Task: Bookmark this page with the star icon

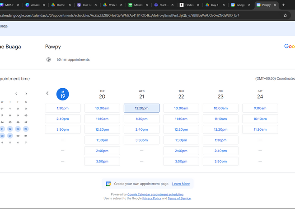Action: [x=285, y=15]
